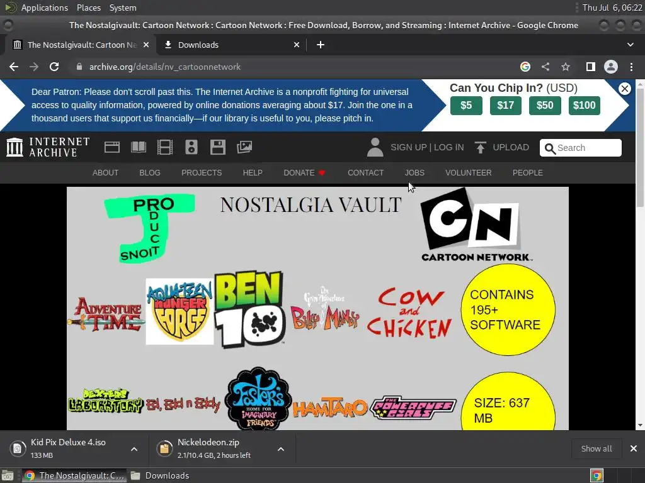Open the Applications menu
This screenshot has width=645, height=483.
pyautogui.click(x=45, y=8)
